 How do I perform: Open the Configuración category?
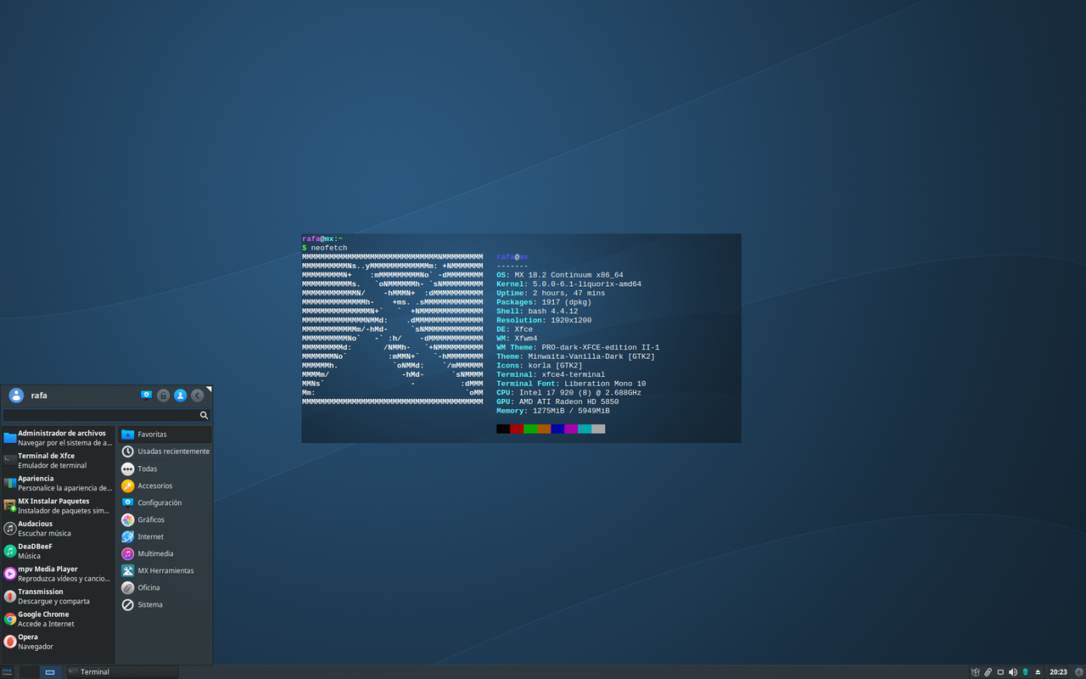(x=165, y=502)
